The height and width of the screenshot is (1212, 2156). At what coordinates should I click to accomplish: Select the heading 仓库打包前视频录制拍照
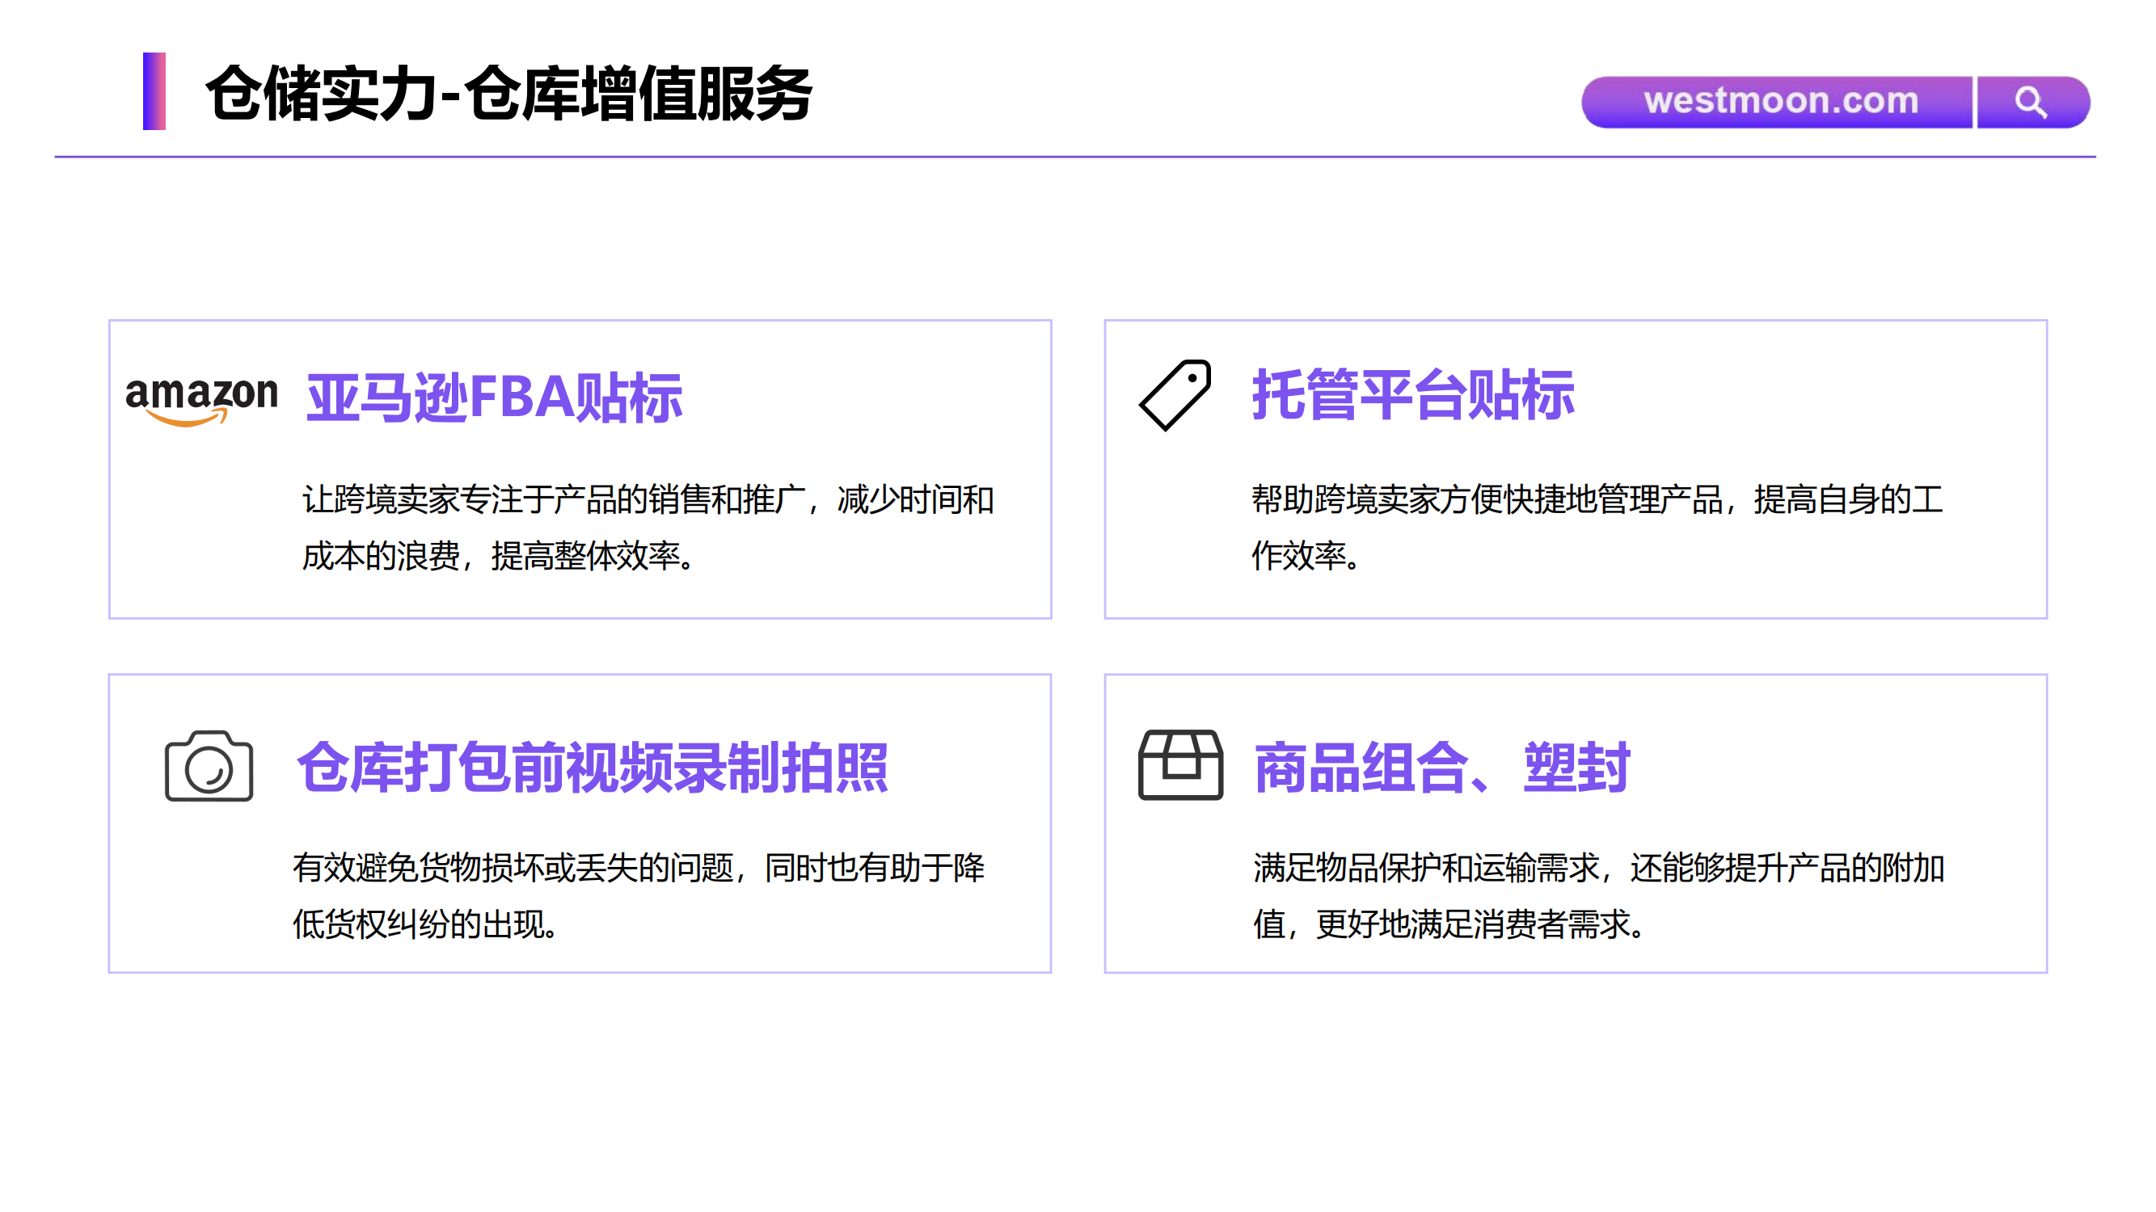tap(593, 767)
